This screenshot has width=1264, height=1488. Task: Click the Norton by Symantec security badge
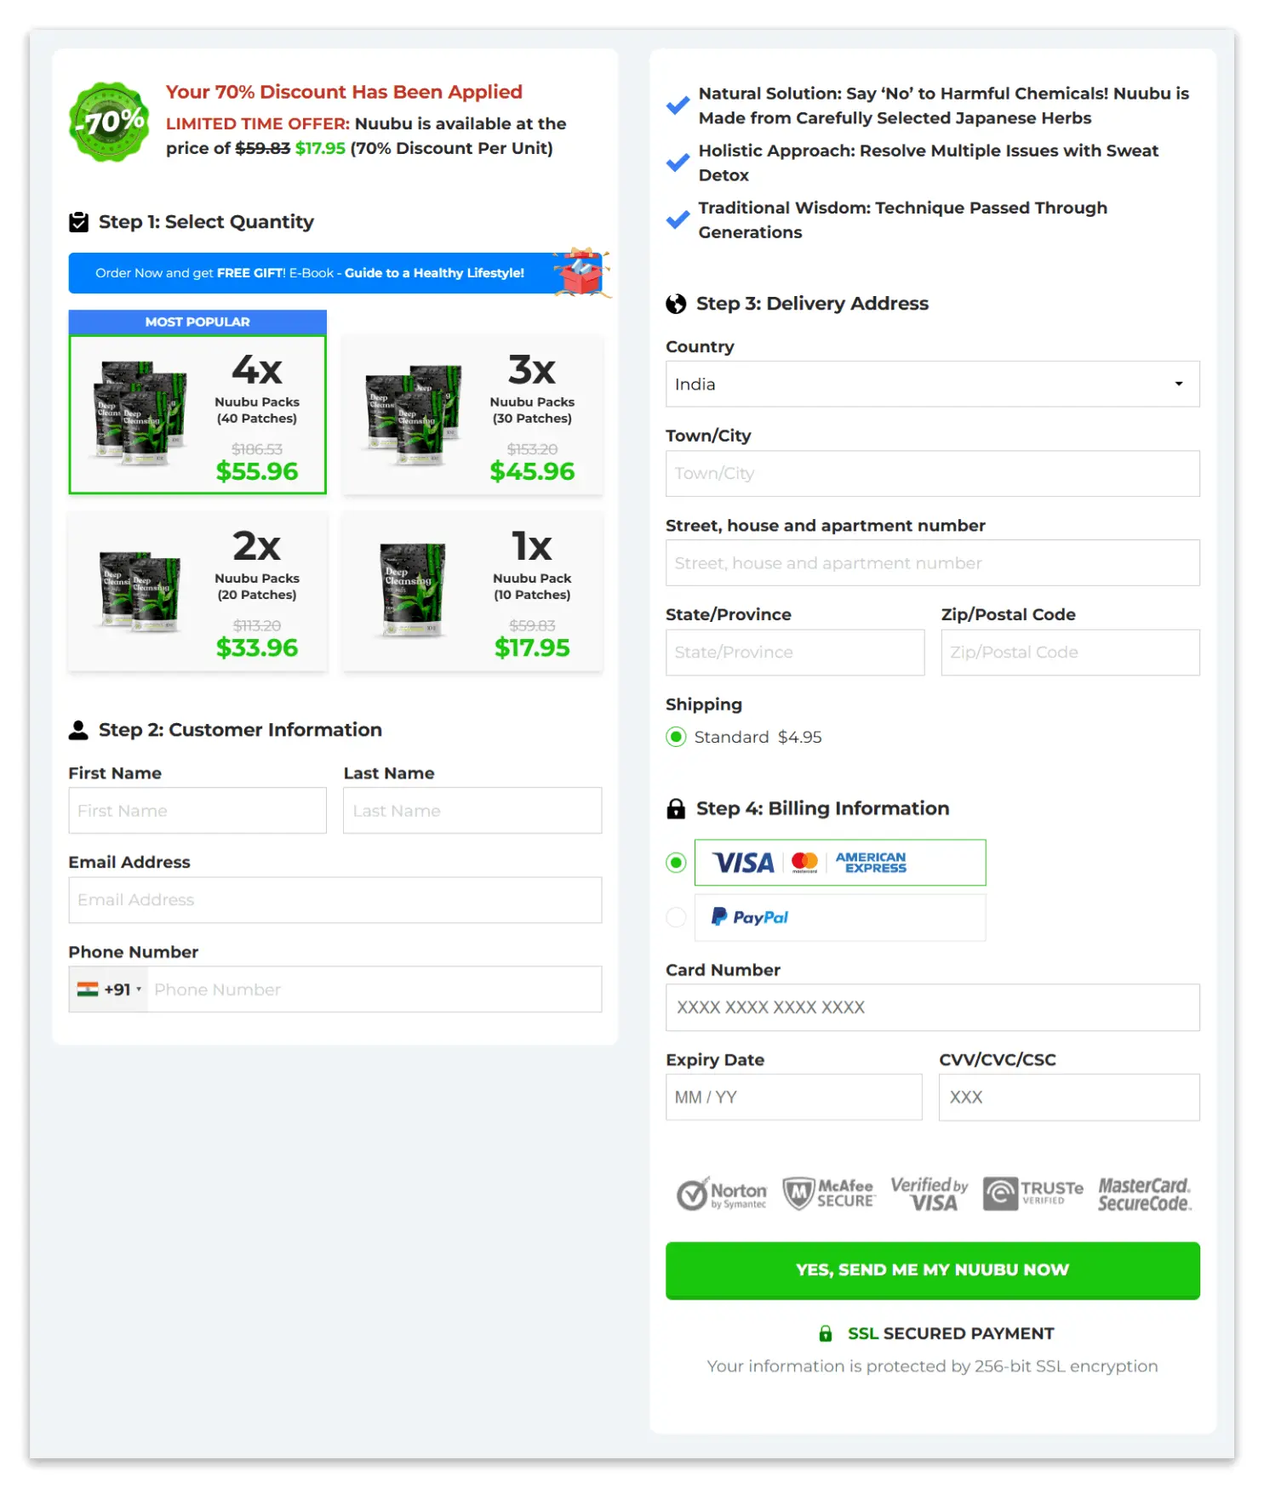tap(721, 1194)
